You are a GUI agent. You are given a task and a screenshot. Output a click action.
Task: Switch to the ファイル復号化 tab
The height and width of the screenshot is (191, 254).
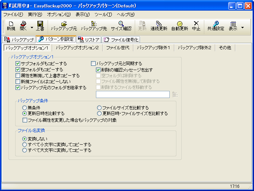pos(121,40)
